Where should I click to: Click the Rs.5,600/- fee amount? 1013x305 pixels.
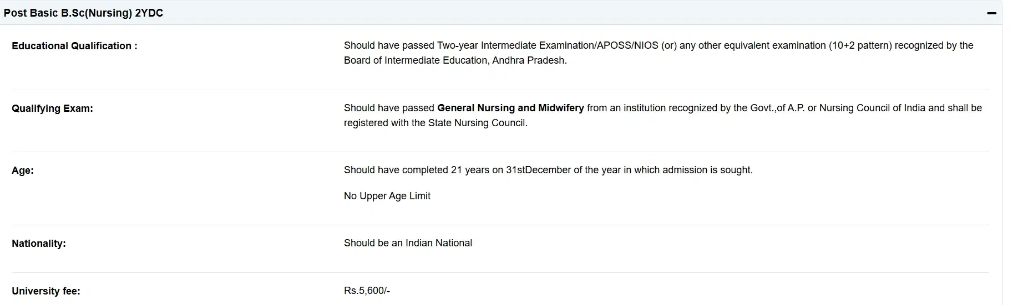point(367,291)
